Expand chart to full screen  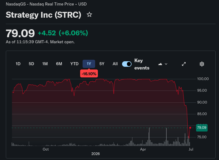(184, 64)
